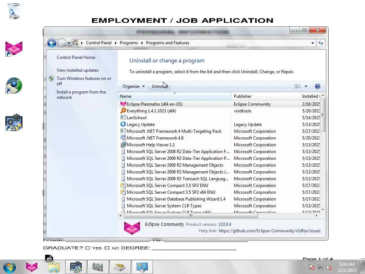The height and width of the screenshot is (274, 365).
Task: Open Control Panel Home link
Action: point(76,57)
